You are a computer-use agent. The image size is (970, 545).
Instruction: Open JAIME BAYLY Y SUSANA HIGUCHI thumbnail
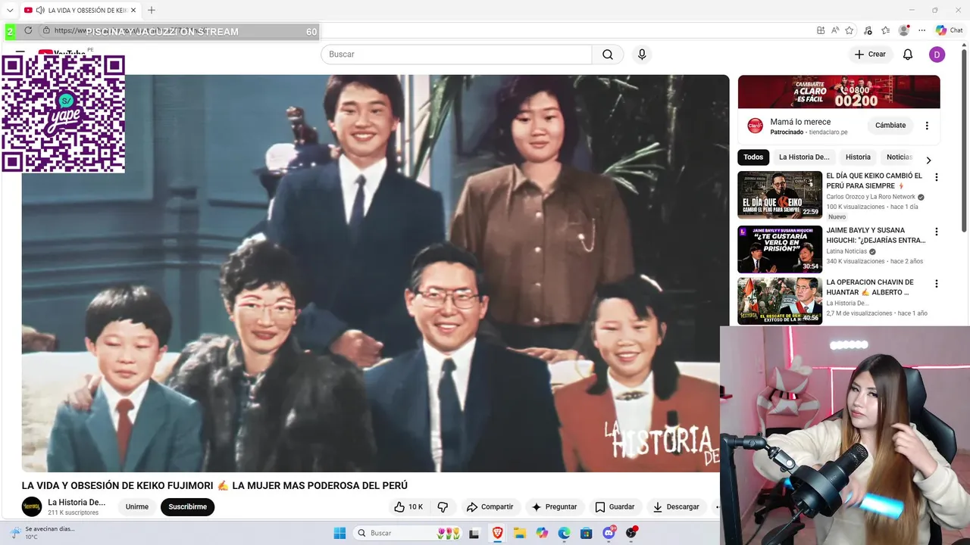tap(780, 249)
